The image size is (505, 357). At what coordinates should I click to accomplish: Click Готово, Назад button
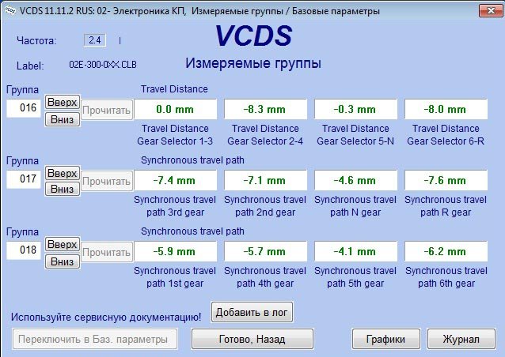(252, 339)
